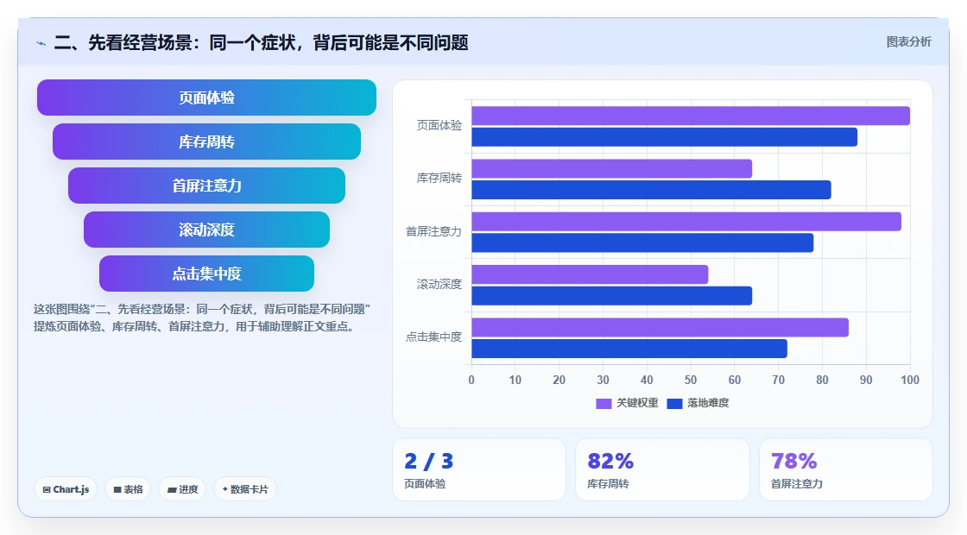Screen dimensions: 967x535
Task: Click the purple 点击集中度 关键权重 bar
Action: (660, 327)
